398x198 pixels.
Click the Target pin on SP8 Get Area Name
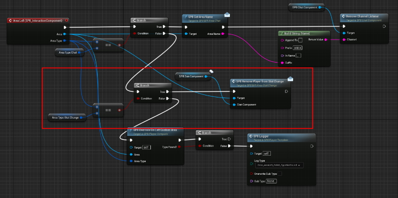(186, 34)
